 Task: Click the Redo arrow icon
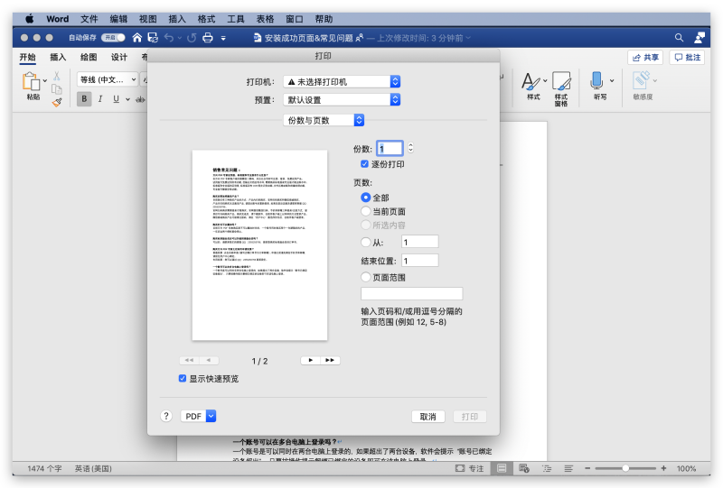pyautogui.click(x=192, y=38)
